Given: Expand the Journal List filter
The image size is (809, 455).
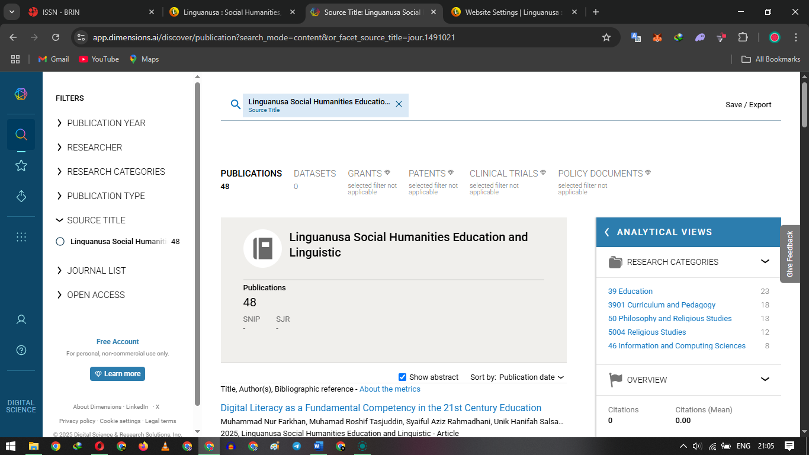Looking at the screenshot, I should (91, 271).
